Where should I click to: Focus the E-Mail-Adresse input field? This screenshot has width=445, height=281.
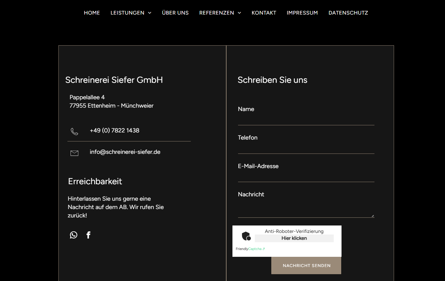tap(306, 176)
